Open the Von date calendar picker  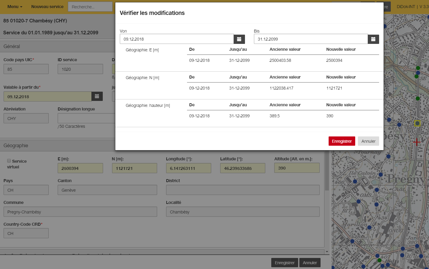[239, 39]
